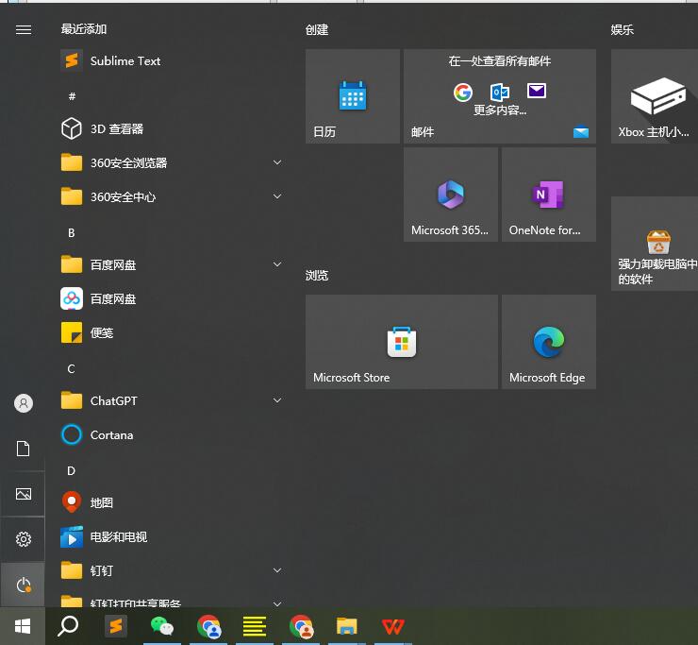
Task: Click WeChat icon on the taskbar
Action: 162,626
